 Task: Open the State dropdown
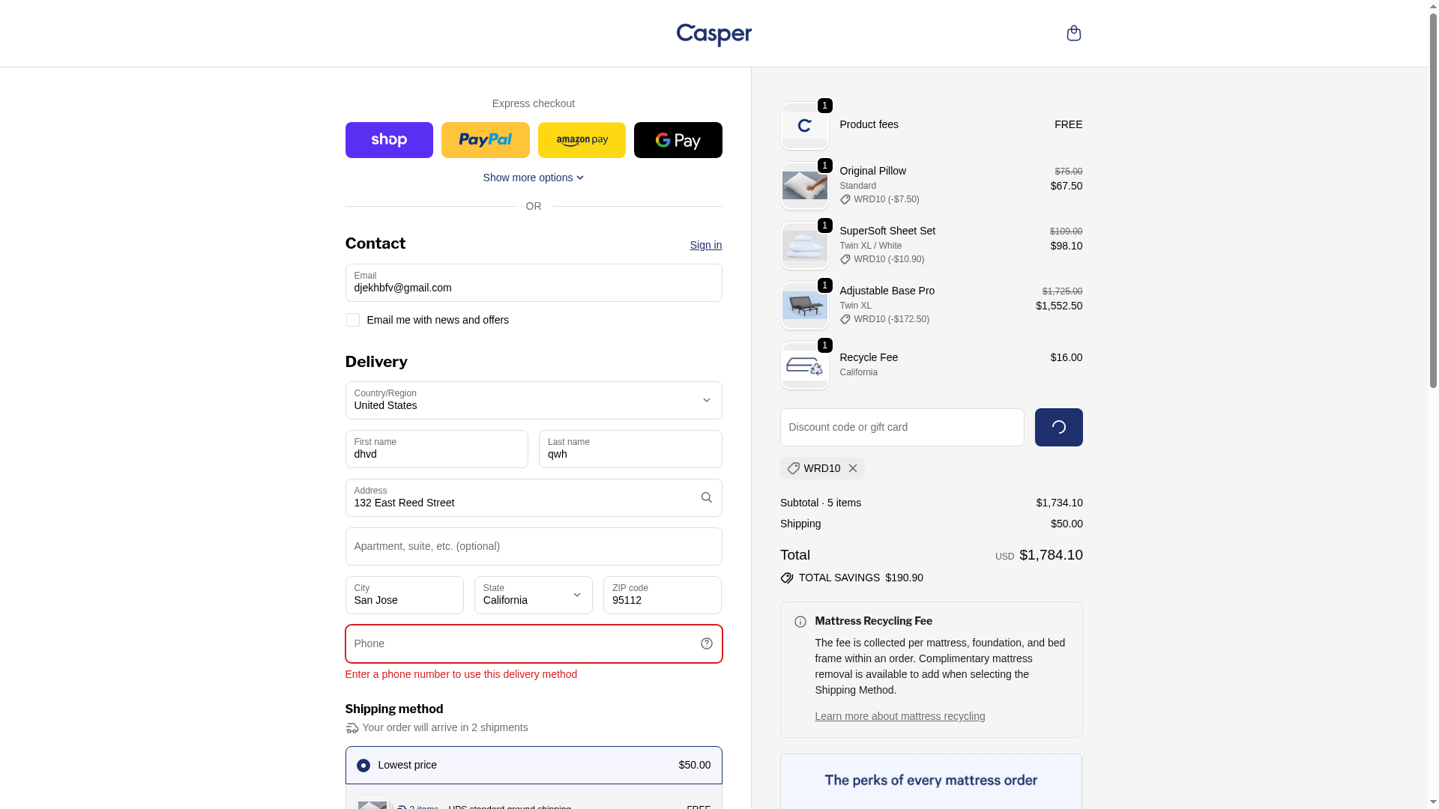coord(533,595)
